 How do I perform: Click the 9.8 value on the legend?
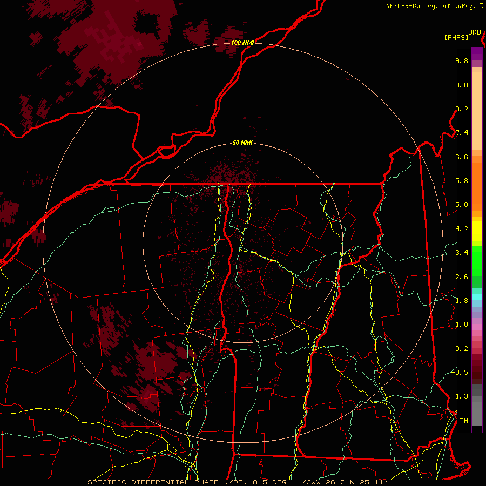point(462,61)
